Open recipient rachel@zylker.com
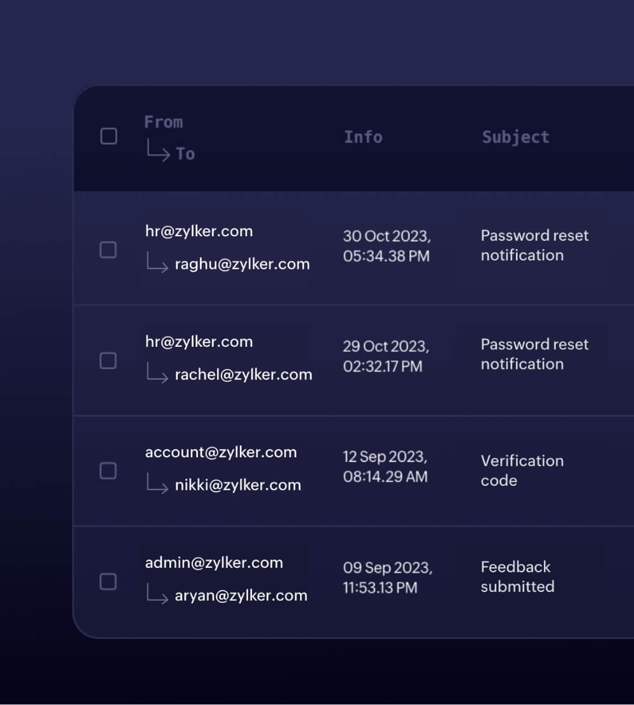Image resolution: width=634 pixels, height=705 pixels. click(243, 375)
